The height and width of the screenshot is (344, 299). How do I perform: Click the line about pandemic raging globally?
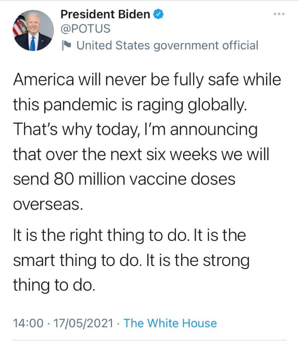pyautogui.click(x=130, y=104)
